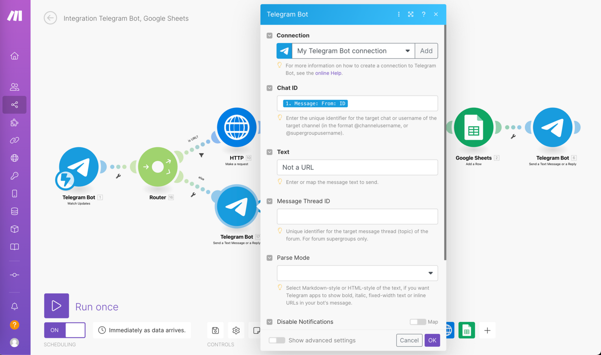The width and height of the screenshot is (601, 355).
Task: Open the Scenarios share icon in sidebar
Action: [14, 105]
